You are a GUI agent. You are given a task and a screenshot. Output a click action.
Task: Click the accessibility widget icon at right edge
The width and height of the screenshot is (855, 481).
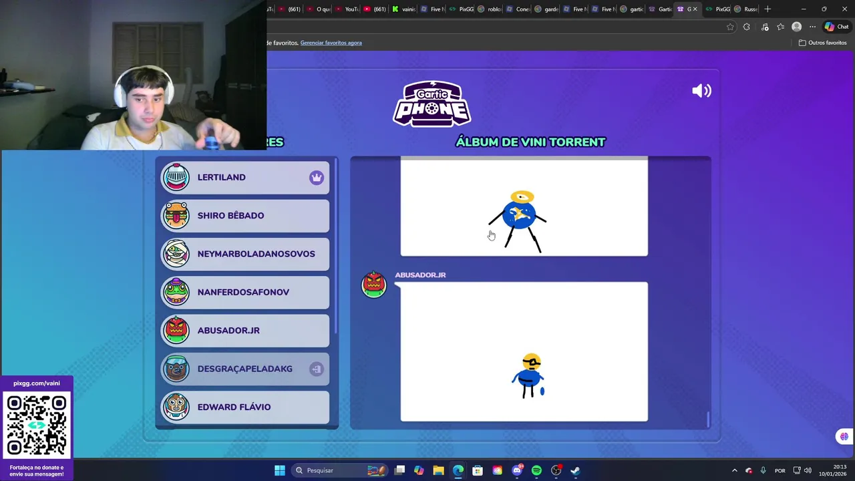(x=844, y=436)
